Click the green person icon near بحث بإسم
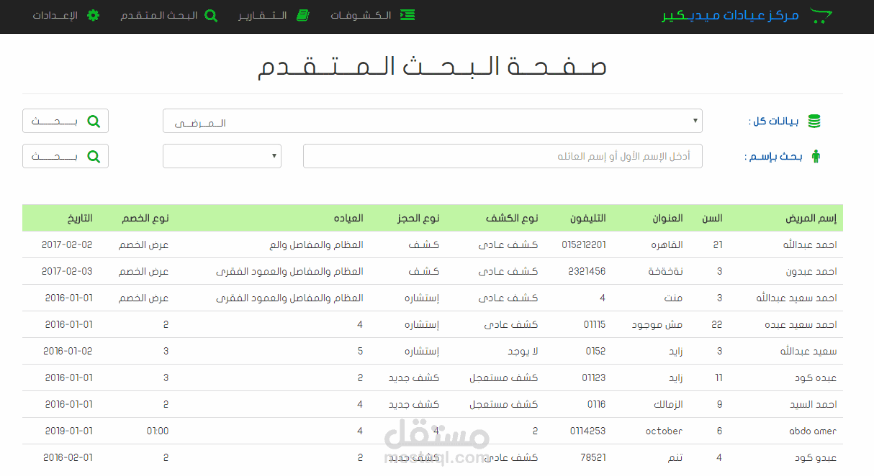The height and width of the screenshot is (476, 874). pos(816,156)
